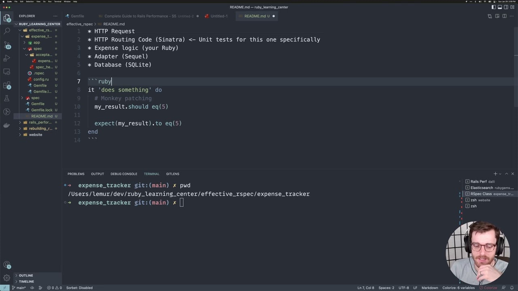This screenshot has width=518, height=291.
Task: Open the Search view icon
Action: [x=6, y=31]
